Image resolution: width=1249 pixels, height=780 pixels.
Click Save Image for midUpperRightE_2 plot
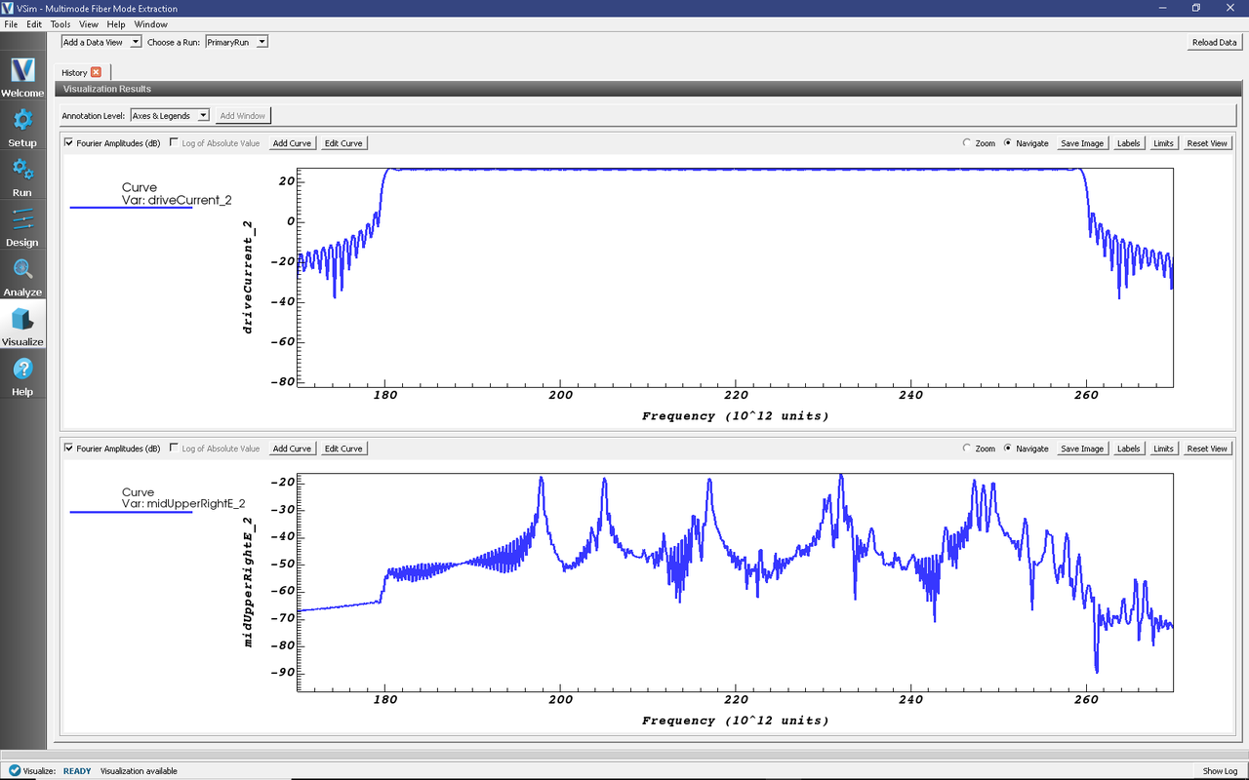click(1082, 448)
